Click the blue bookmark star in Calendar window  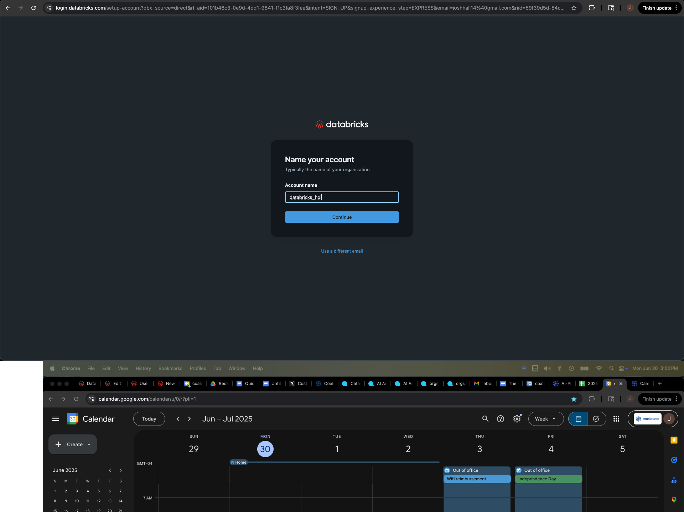click(x=574, y=399)
